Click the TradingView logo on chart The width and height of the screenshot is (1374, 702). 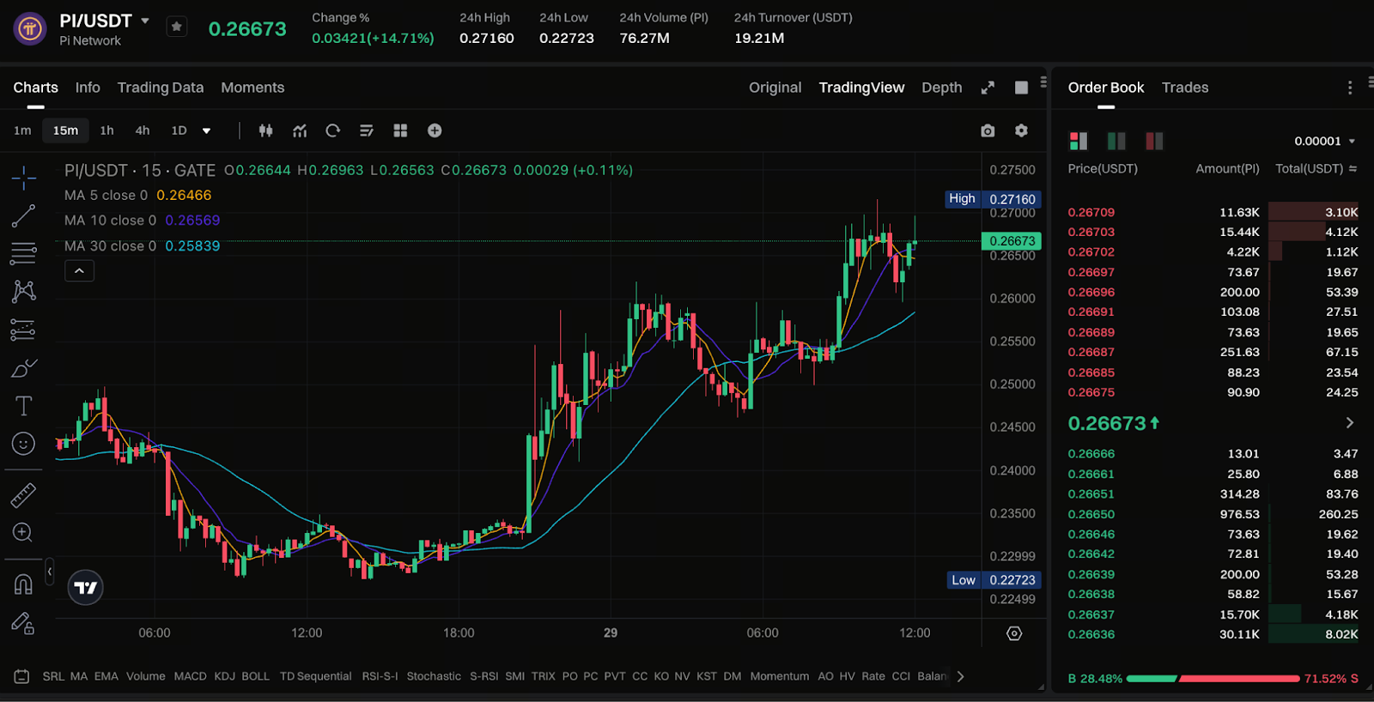86,588
